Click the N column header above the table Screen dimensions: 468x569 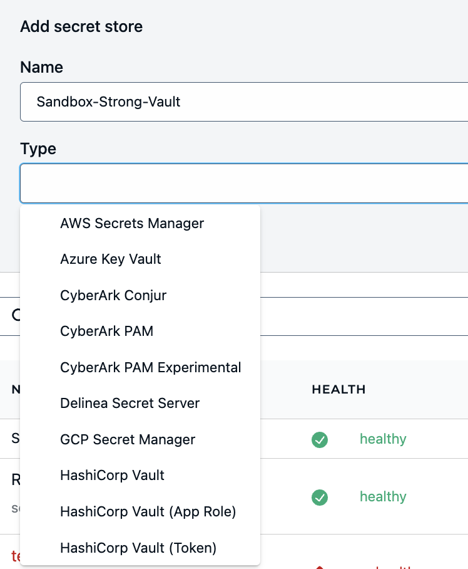pyautogui.click(x=16, y=389)
